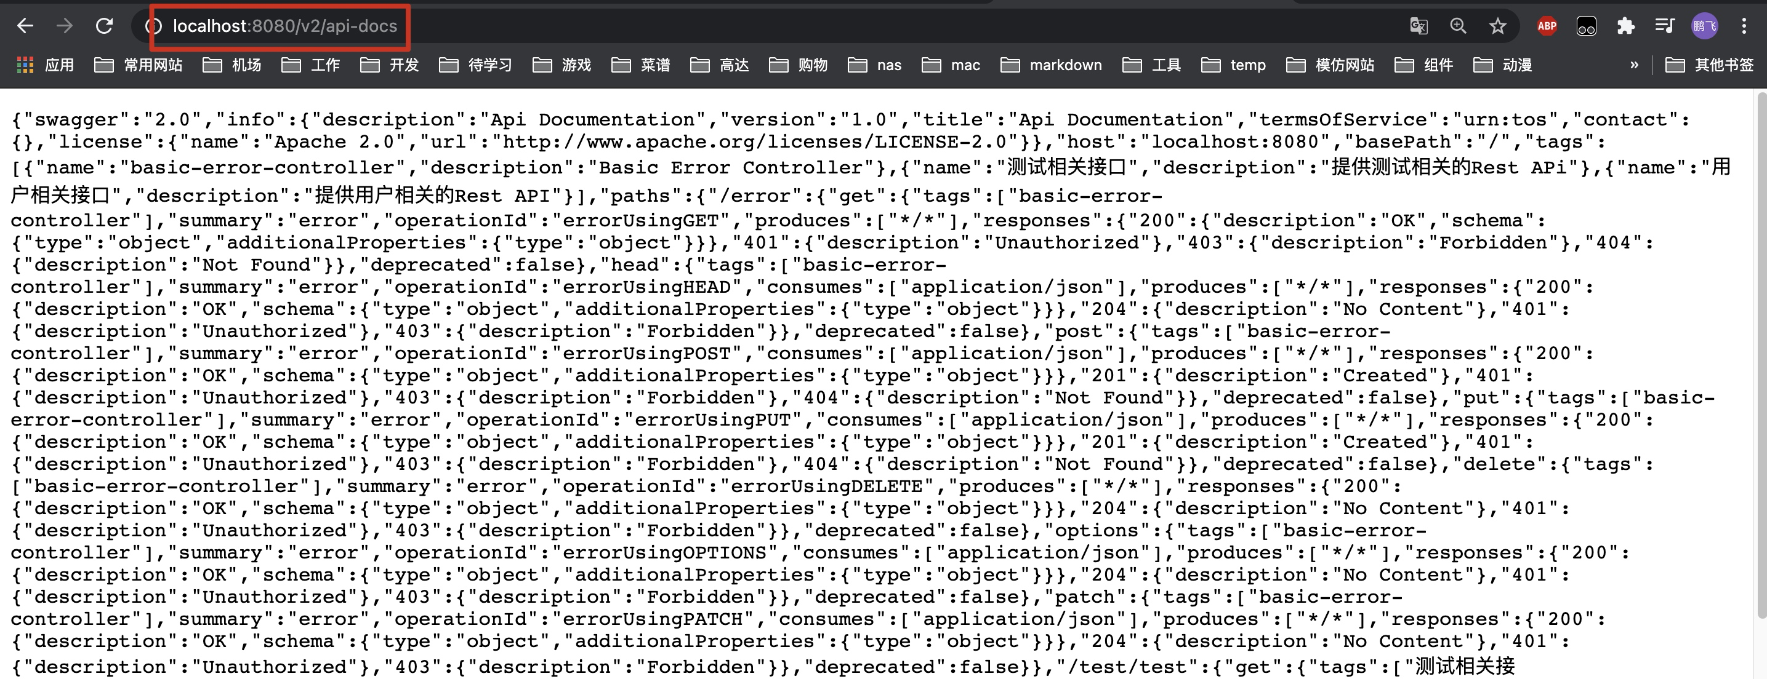Go back with the browser back arrow
The image size is (1767, 679).
25,26
